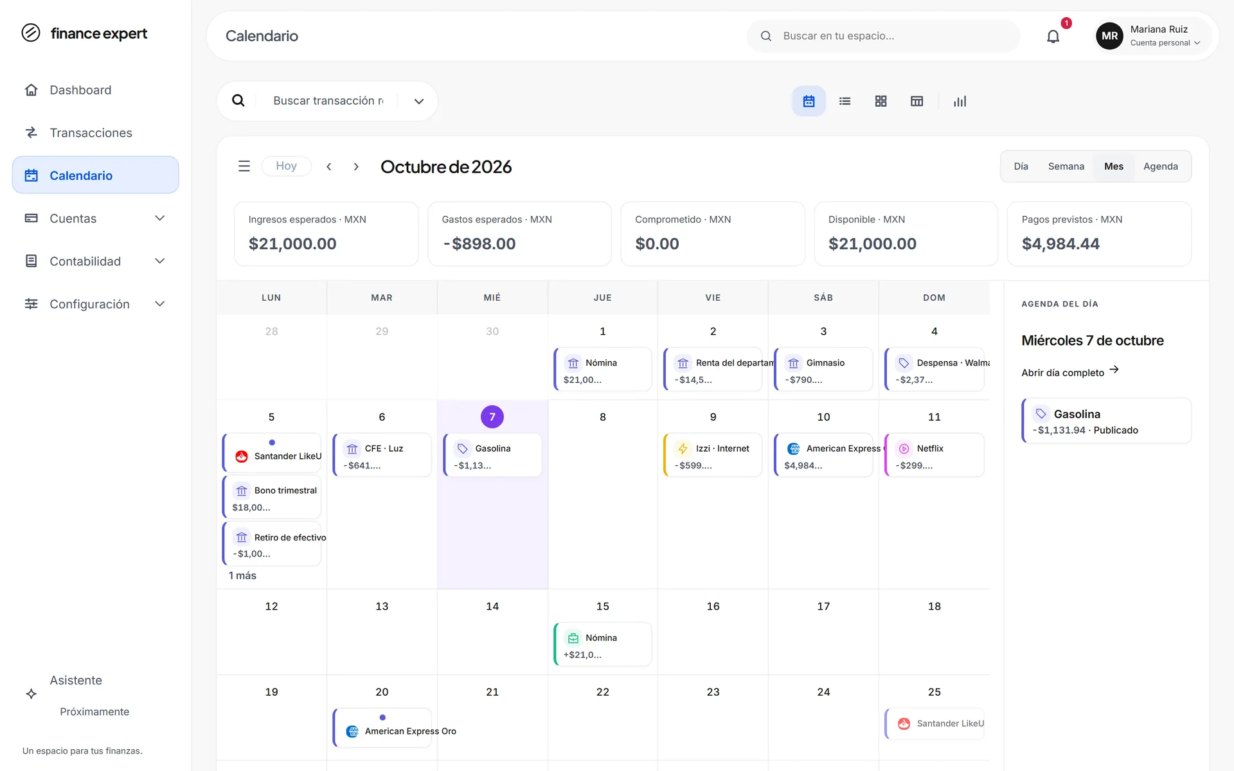
Task: Click the Dashboard sidebar label
Action: tap(80, 90)
